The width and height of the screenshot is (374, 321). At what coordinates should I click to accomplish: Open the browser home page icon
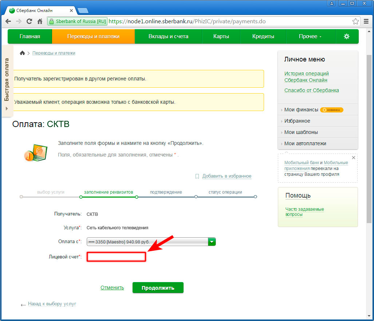40,21
